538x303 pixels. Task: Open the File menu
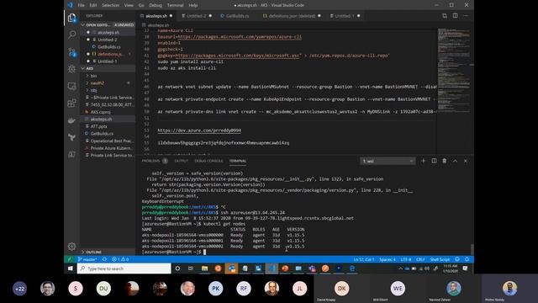tap(81, 5)
